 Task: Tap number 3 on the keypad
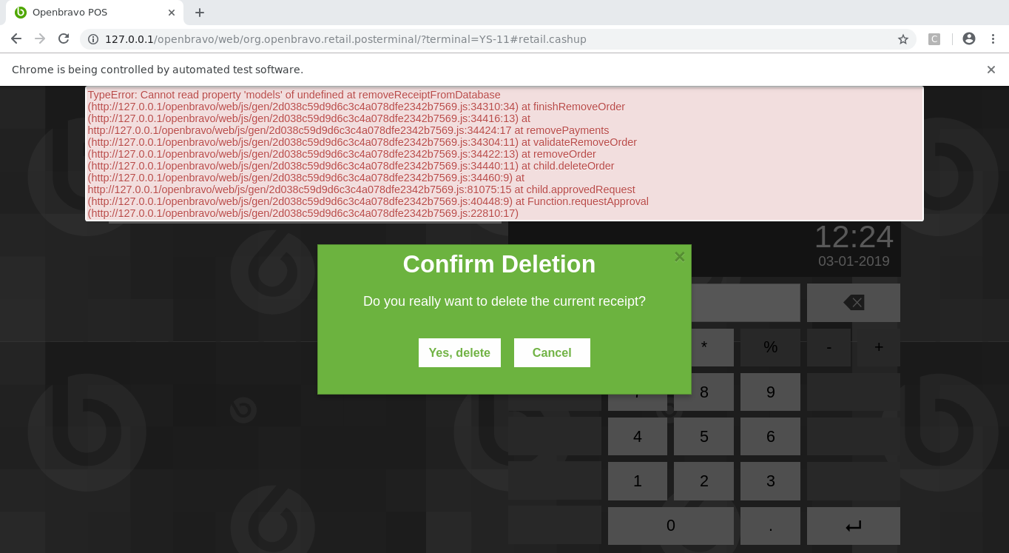(x=770, y=481)
